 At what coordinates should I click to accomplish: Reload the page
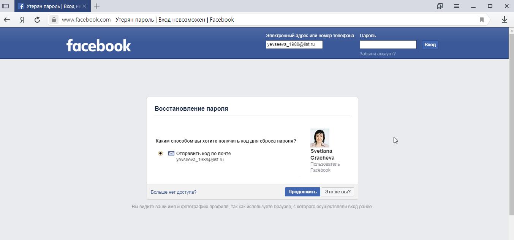click(37, 20)
